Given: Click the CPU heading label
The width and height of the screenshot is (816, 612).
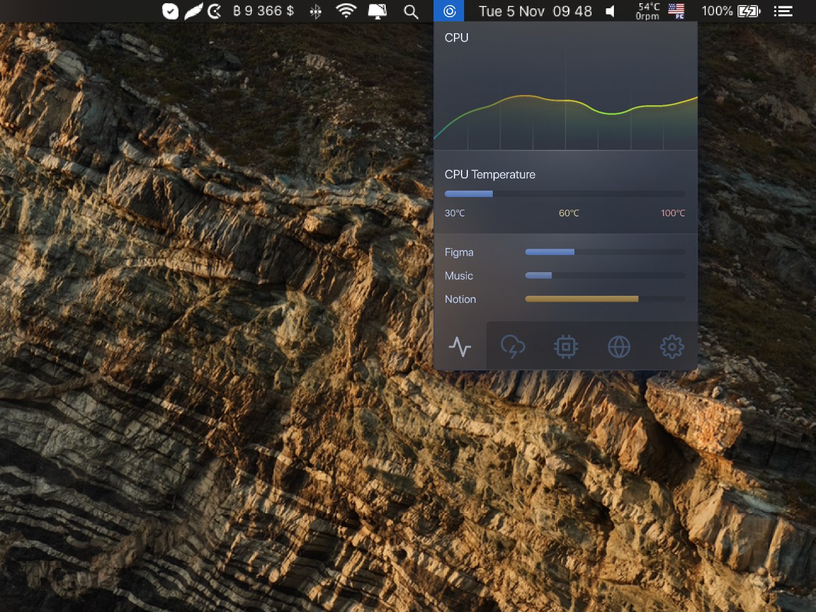Looking at the screenshot, I should [x=456, y=38].
